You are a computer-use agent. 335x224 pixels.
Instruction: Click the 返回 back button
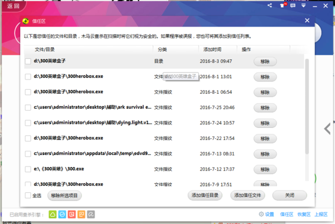click(14, 6)
